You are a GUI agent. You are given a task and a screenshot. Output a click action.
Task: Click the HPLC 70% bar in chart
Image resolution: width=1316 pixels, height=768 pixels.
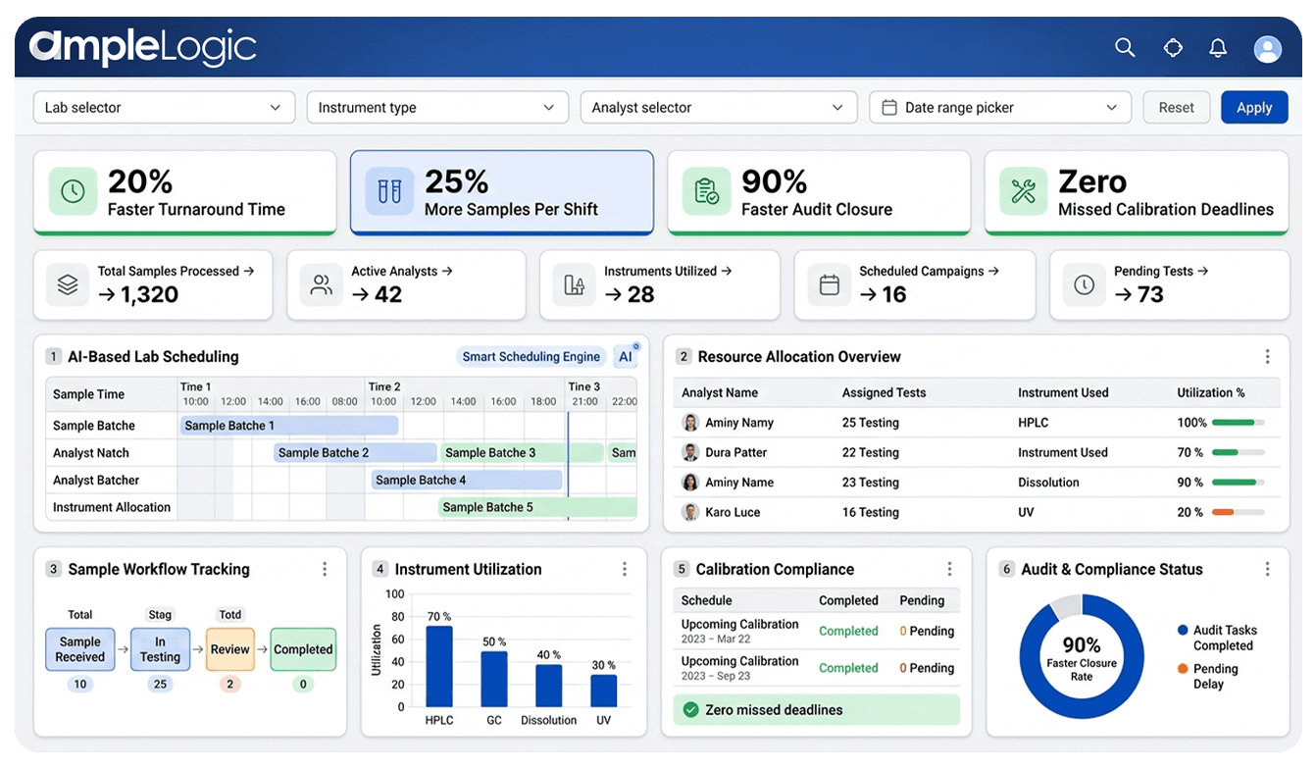(x=439, y=667)
